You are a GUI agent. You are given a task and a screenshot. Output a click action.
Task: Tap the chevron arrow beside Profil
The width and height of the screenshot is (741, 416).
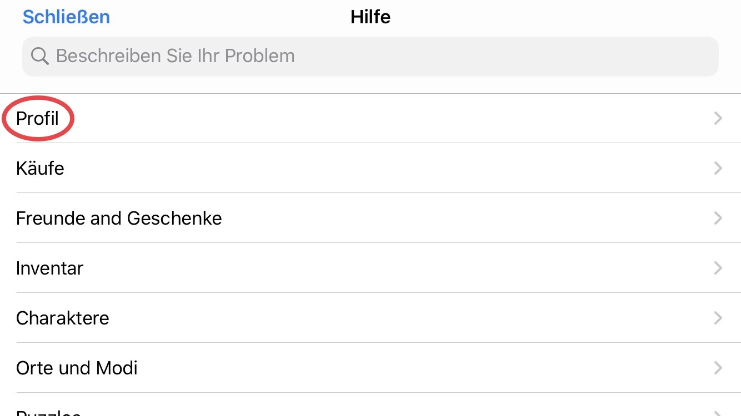[718, 118]
